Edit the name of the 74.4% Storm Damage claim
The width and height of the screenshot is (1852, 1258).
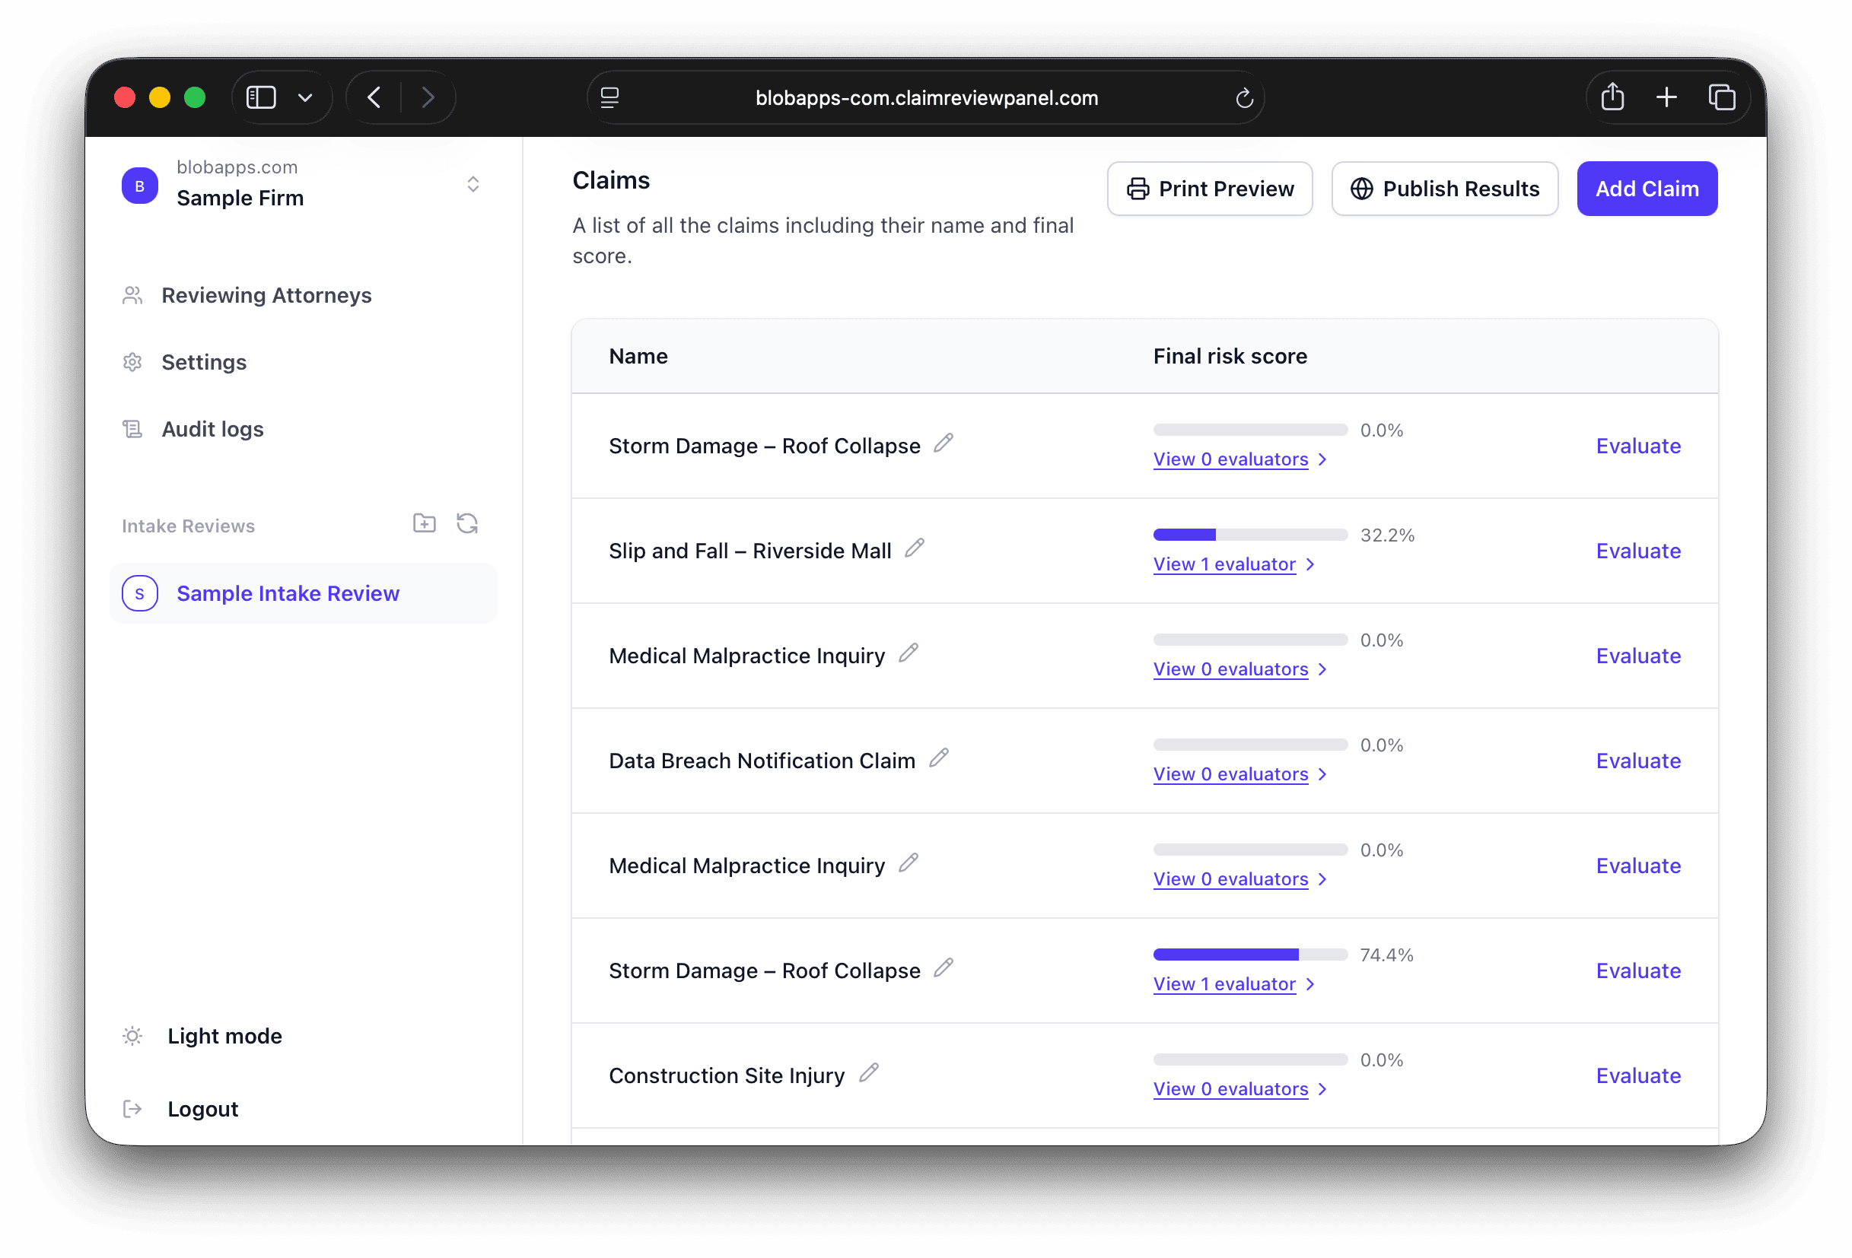[944, 968]
